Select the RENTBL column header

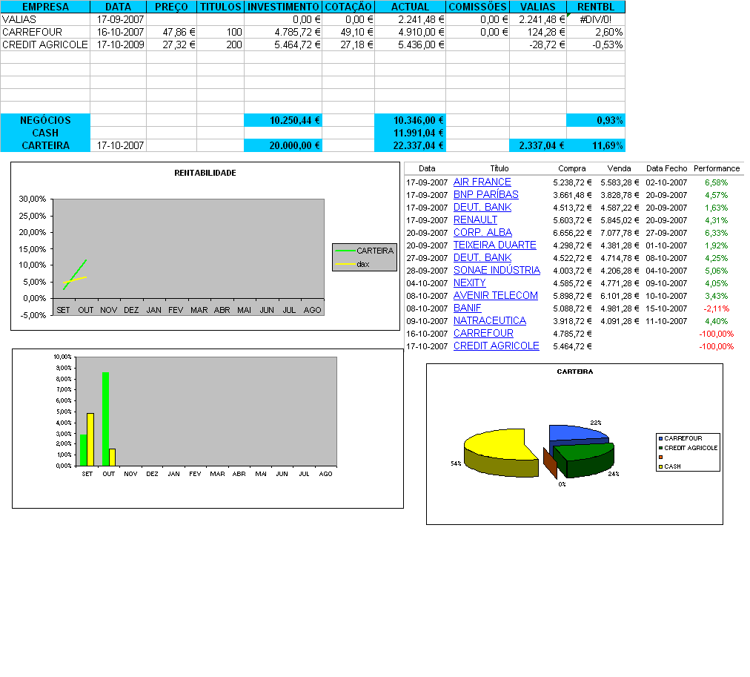click(x=596, y=7)
